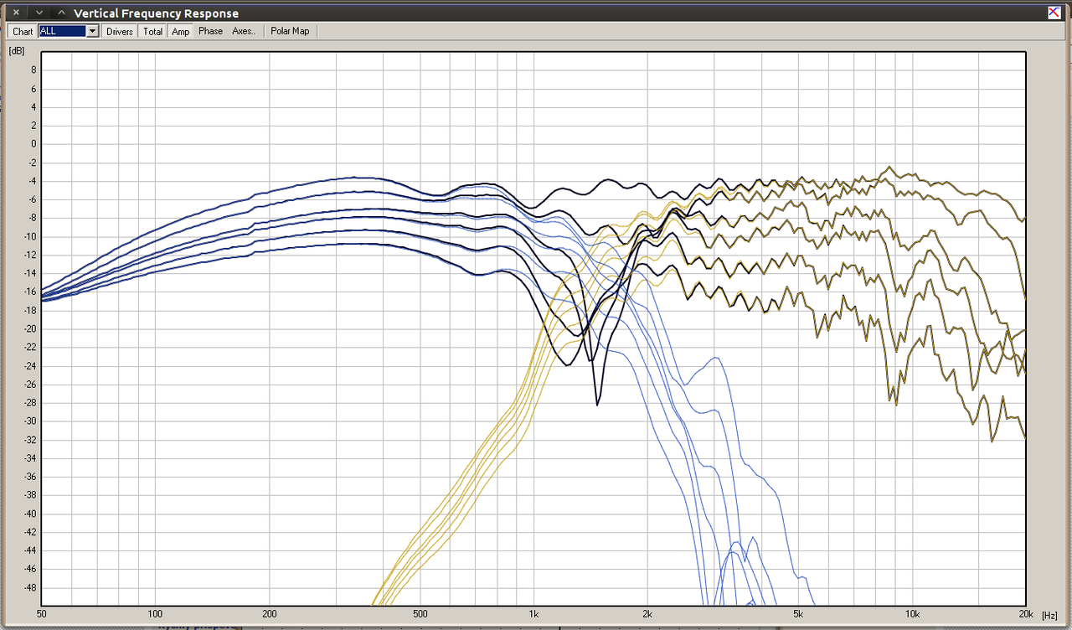Click the Vertical Frequency Response title text
Screen dimensions: 1072x630
(156, 13)
